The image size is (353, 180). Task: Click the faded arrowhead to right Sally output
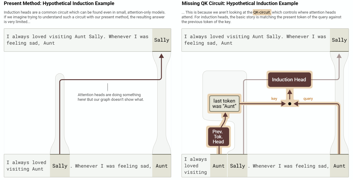coord(339,56)
